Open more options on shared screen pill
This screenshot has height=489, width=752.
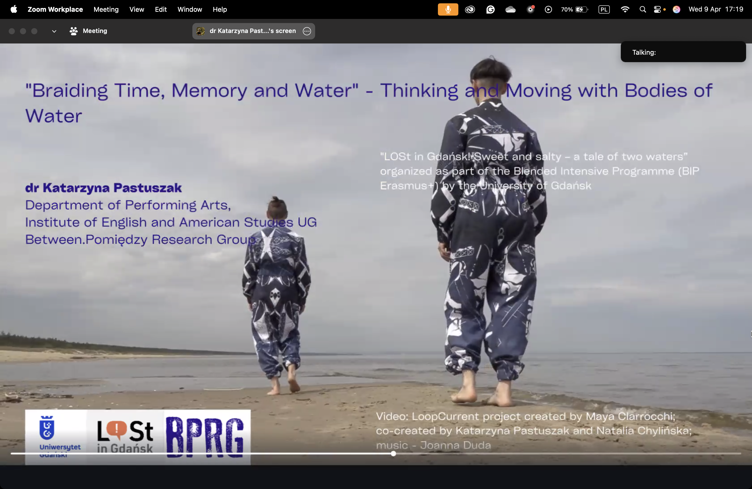point(306,31)
